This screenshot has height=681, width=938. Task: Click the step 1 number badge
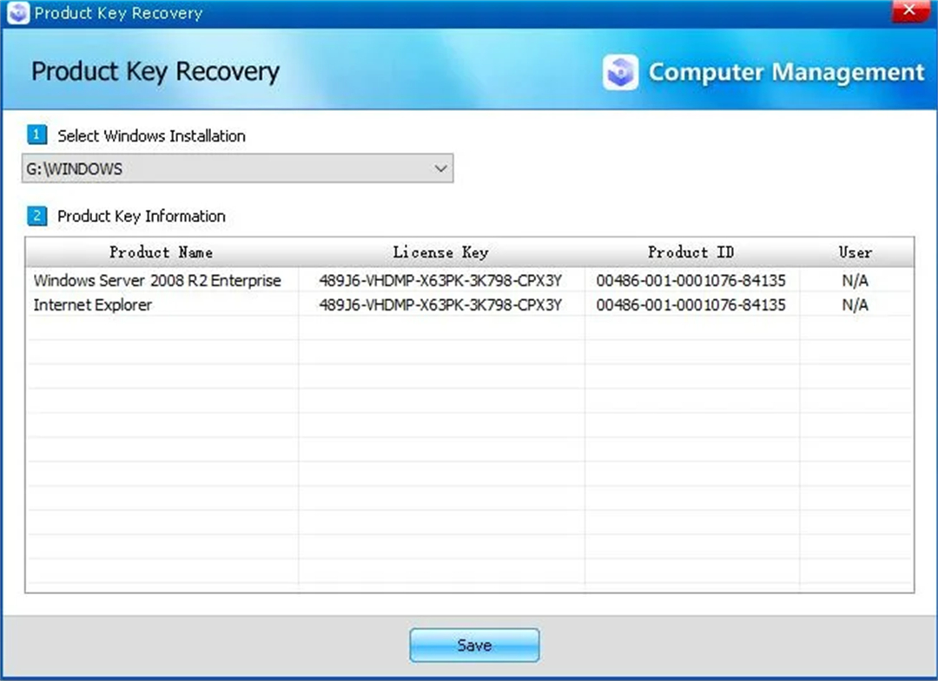click(x=36, y=135)
